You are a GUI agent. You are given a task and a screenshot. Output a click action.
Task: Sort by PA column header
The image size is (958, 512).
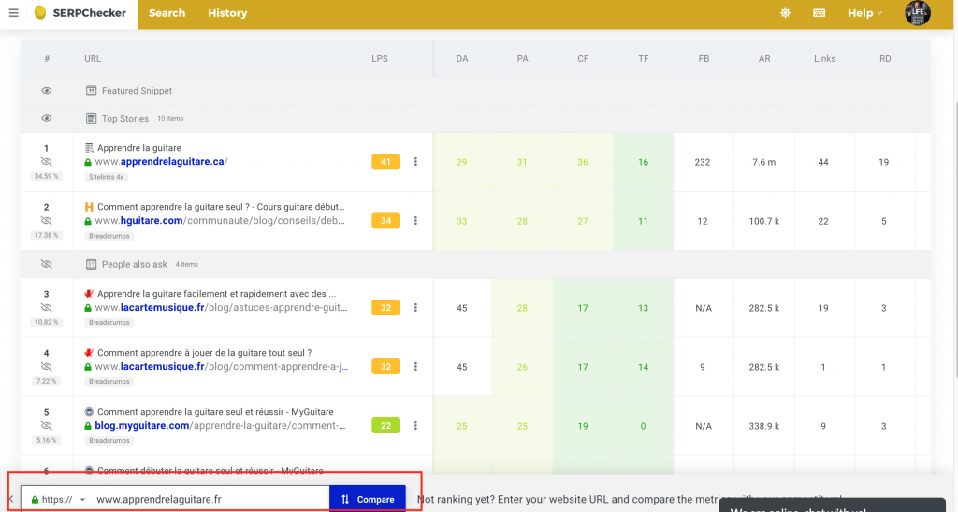click(x=522, y=59)
